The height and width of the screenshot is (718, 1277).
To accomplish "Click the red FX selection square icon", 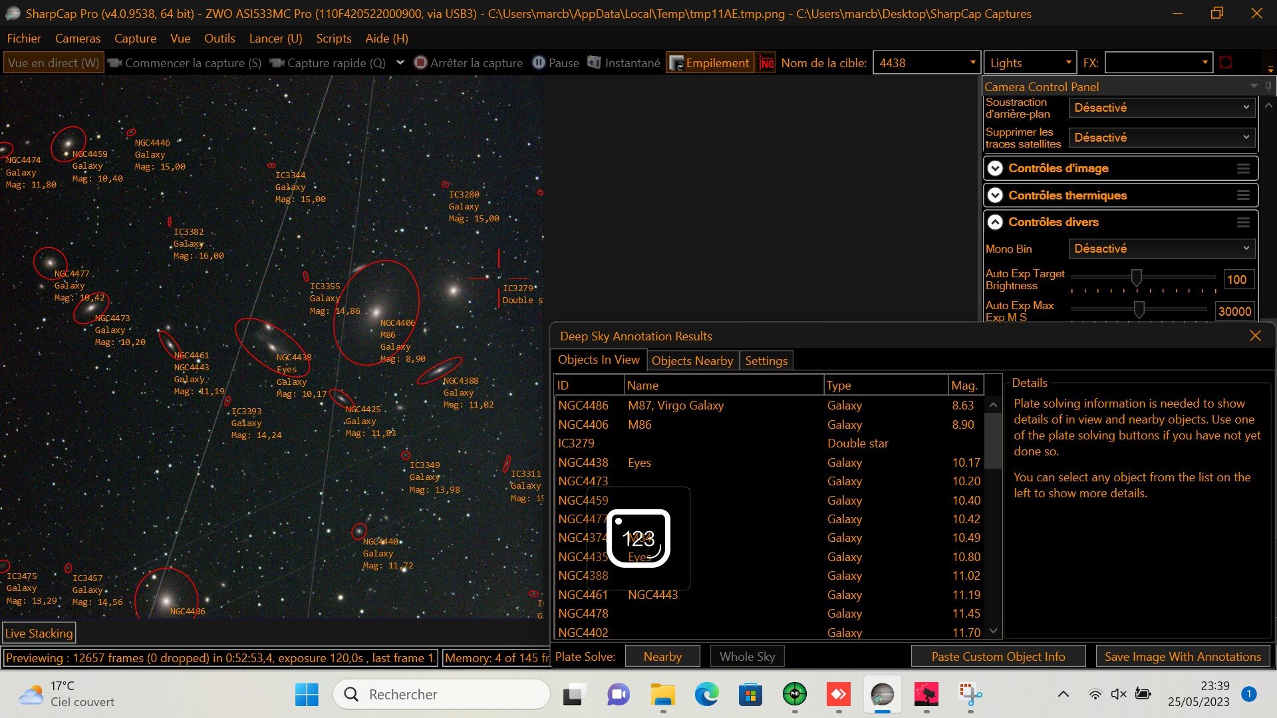I will [1226, 62].
